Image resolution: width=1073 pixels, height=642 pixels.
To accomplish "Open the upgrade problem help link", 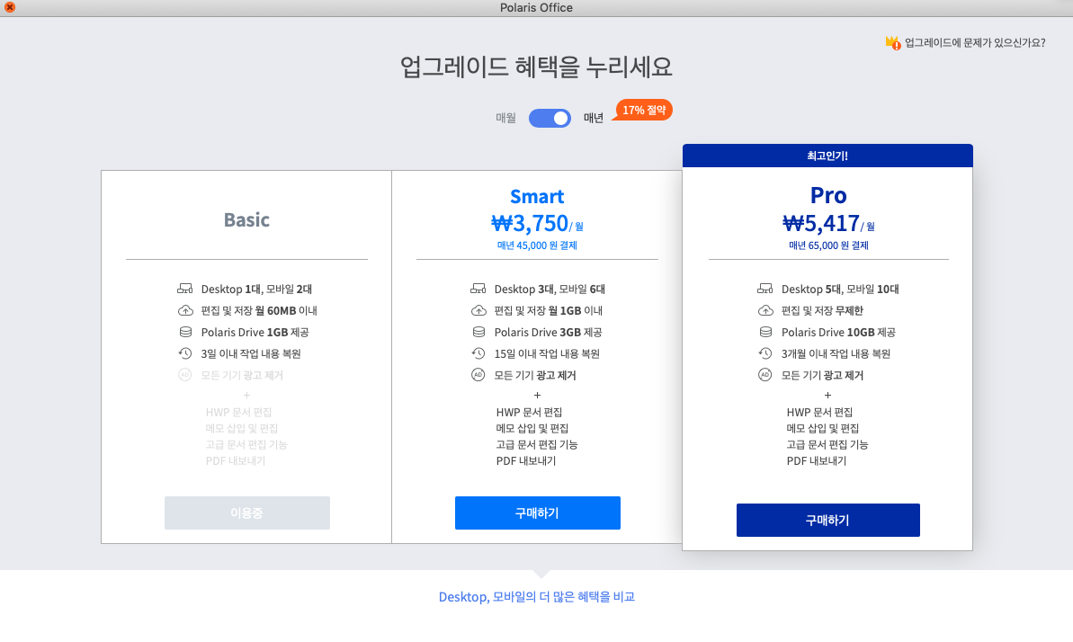I will coord(974,42).
